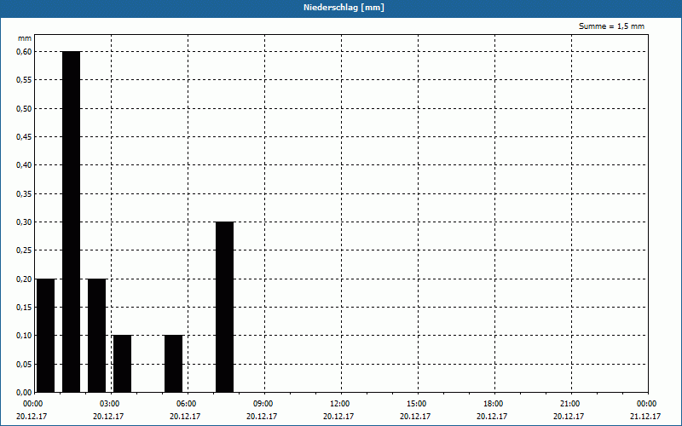Select the 0,50 y-axis value

click(x=24, y=109)
